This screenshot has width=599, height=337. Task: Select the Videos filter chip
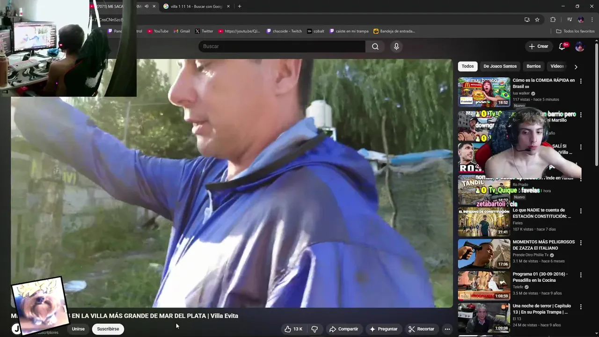tap(557, 66)
